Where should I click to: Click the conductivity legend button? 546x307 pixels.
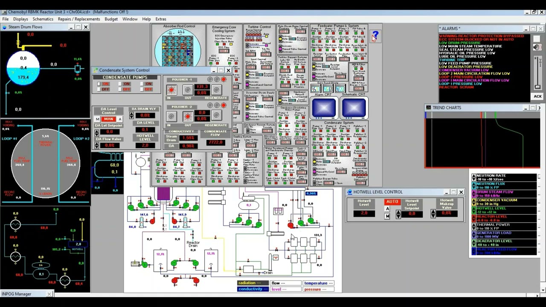tap(253, 289)
